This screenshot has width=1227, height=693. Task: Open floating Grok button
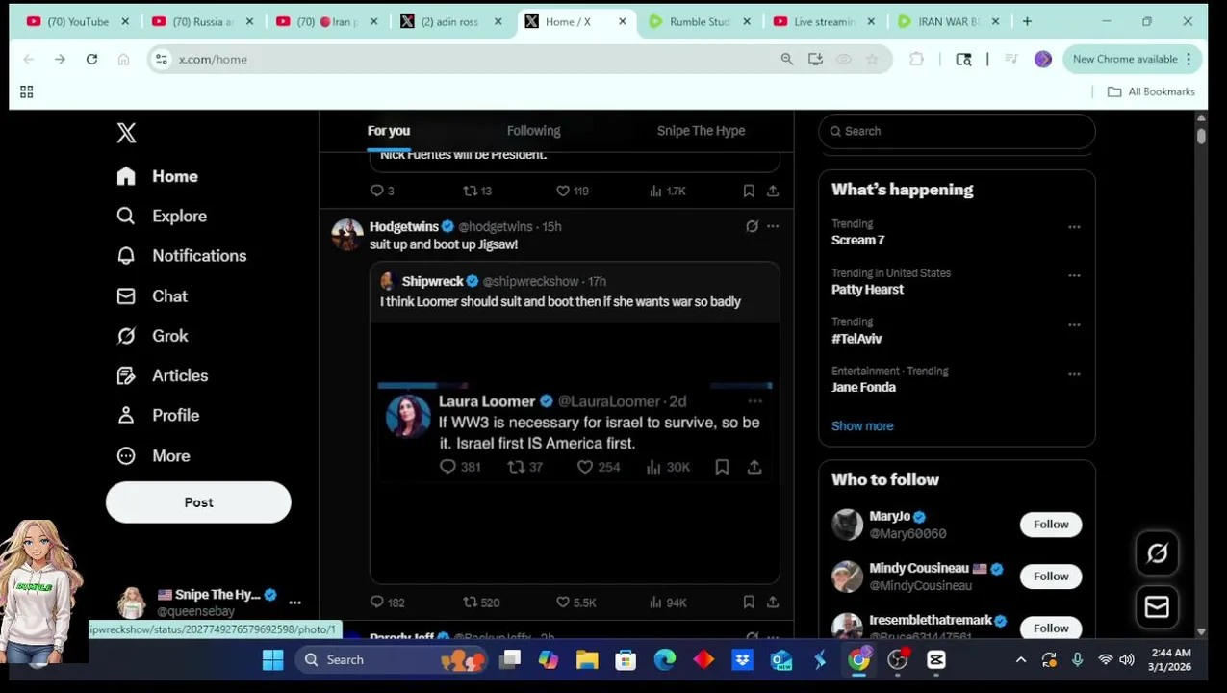pos(1157,553)
